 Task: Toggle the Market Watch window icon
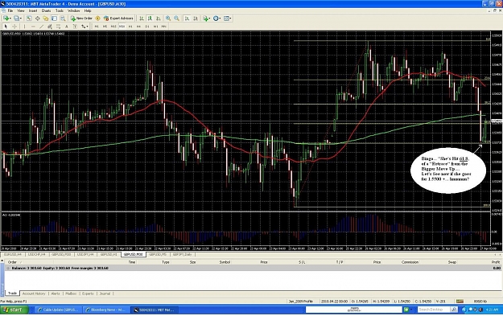click(x=29, y=18)
